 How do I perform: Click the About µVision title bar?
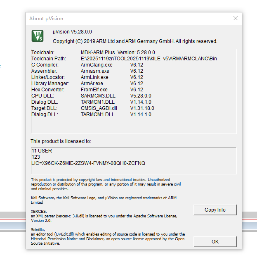click(x=124, y=18)
